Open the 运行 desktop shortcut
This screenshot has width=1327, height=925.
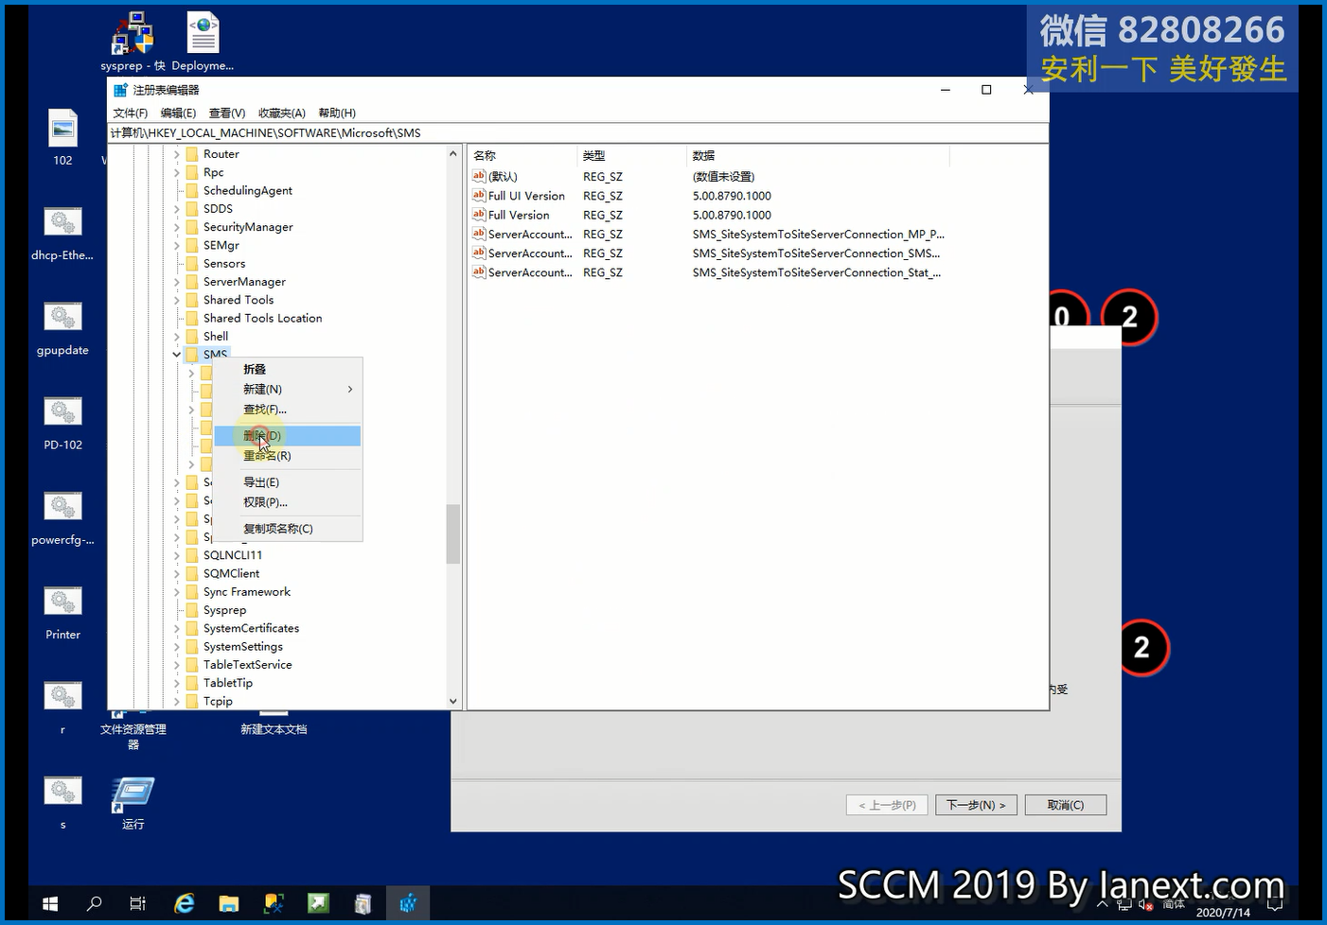133,803
